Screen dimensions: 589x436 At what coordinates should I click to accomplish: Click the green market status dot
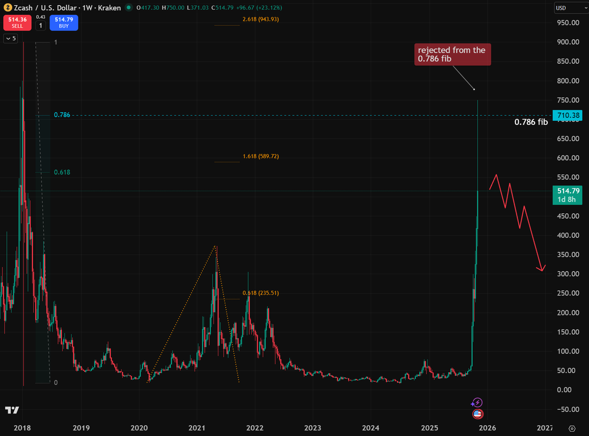coord(129,8)
